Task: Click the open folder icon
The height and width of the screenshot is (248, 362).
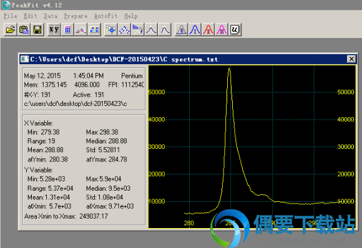Action: 11,29
